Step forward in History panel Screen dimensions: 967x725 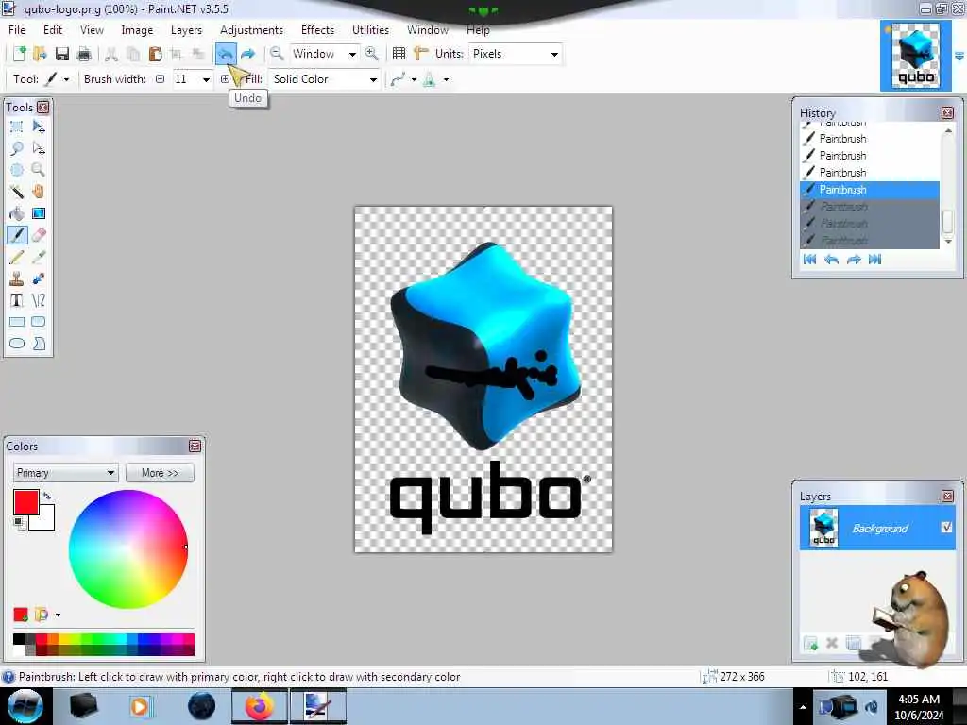[854, 260]
